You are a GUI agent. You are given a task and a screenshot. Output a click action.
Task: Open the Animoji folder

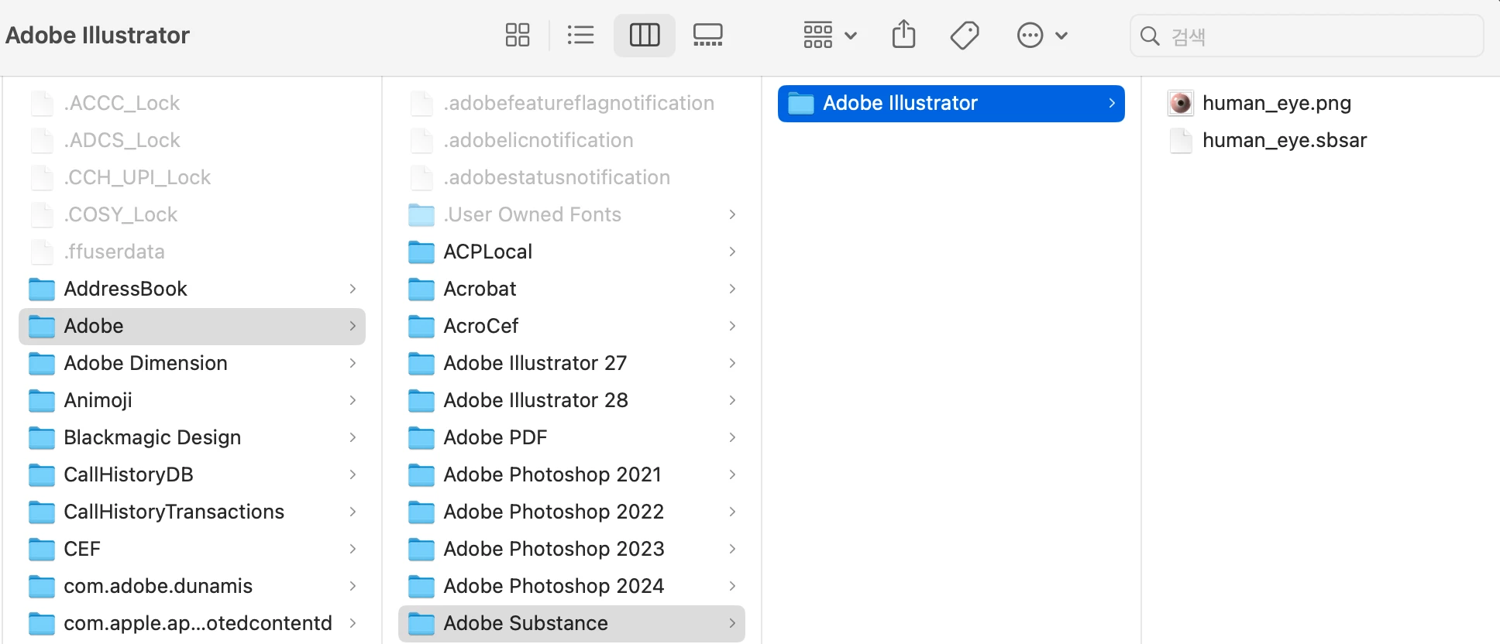(x=192, y=400)
